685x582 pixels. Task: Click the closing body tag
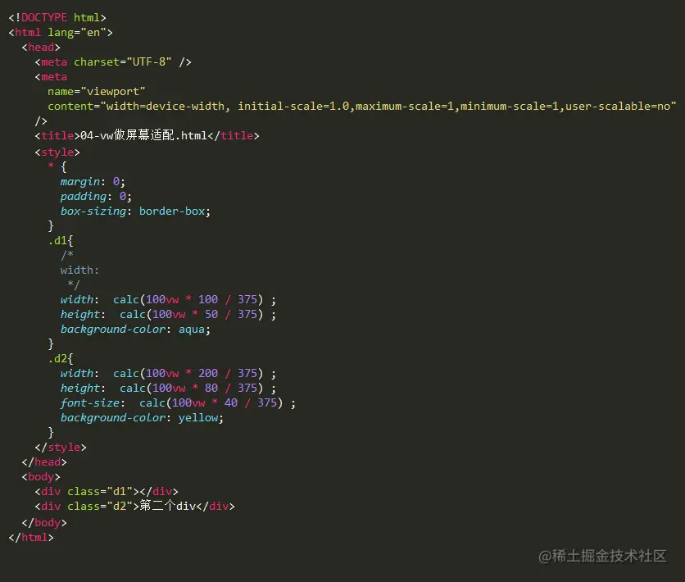tap(44, 523)
